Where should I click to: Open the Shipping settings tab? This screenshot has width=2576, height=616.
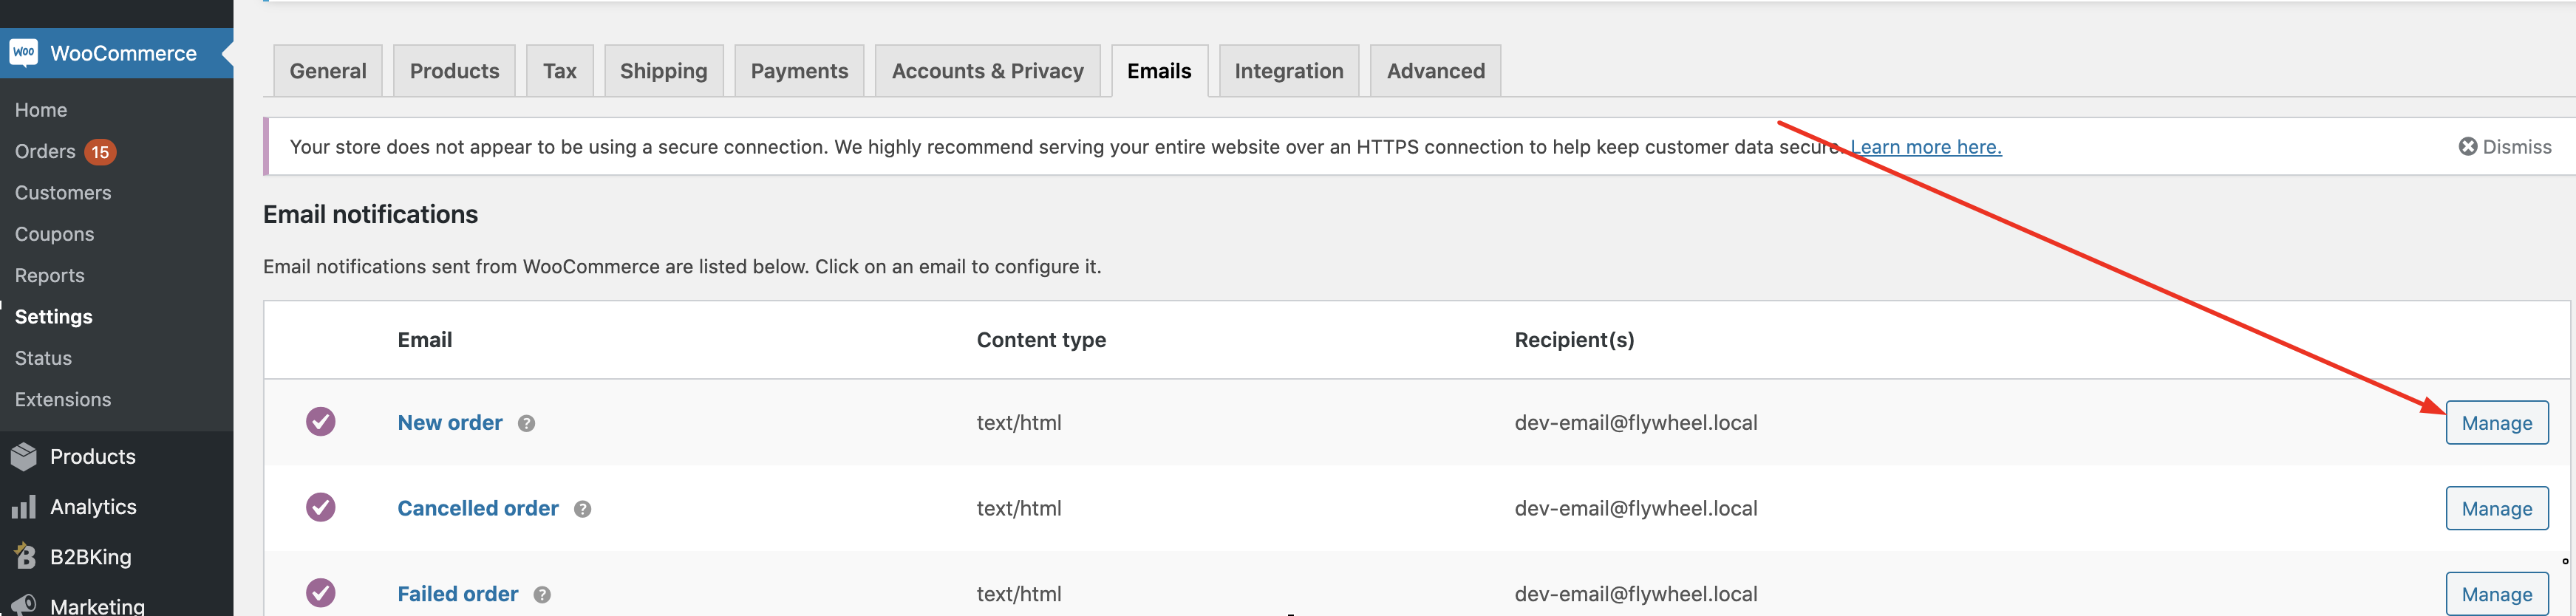point(663,71)
